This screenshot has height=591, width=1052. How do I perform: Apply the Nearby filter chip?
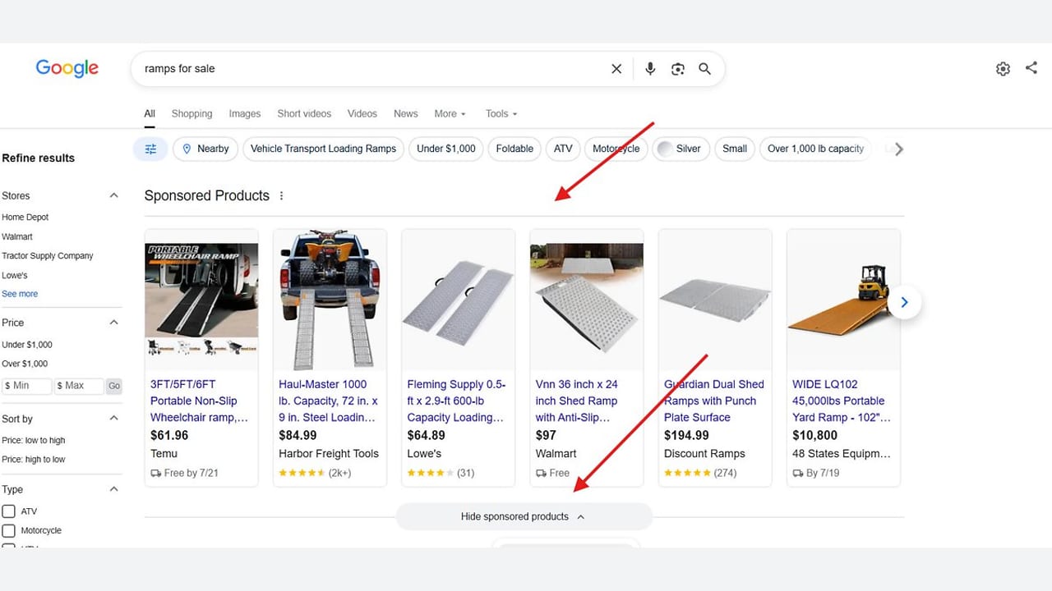pos(205,149)
